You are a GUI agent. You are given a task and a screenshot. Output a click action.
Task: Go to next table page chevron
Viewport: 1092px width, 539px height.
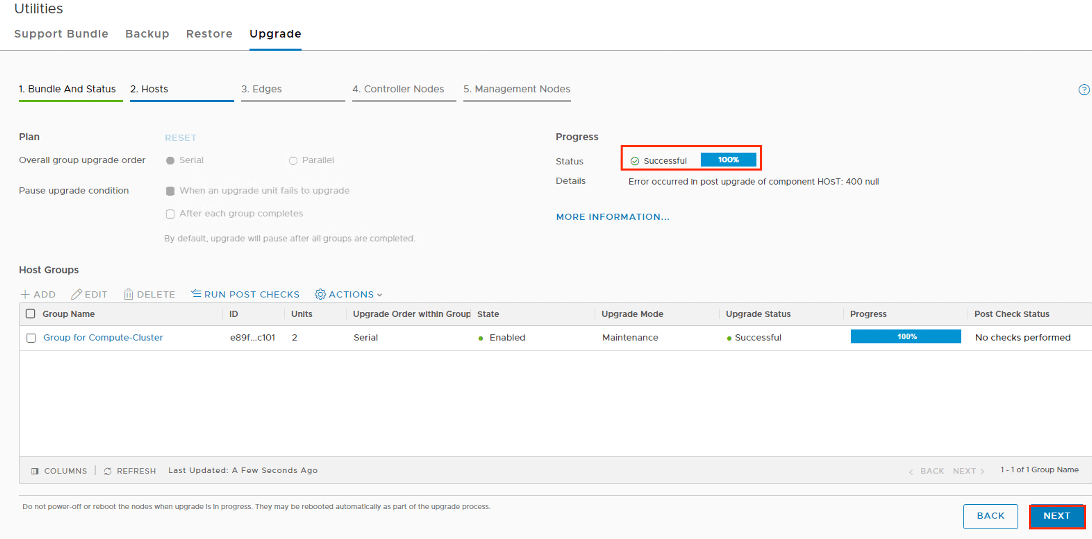click(982, 471)
